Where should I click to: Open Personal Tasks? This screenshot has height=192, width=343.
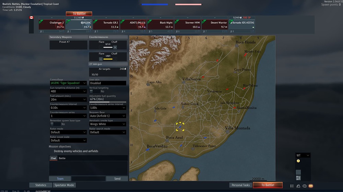coord(241,185)
